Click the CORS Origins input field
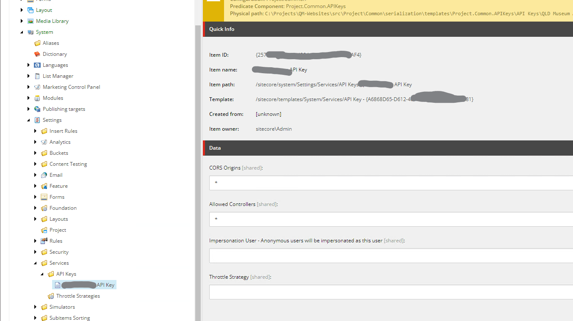The width and height of the screenshot is (573, 321). [391, 183]
